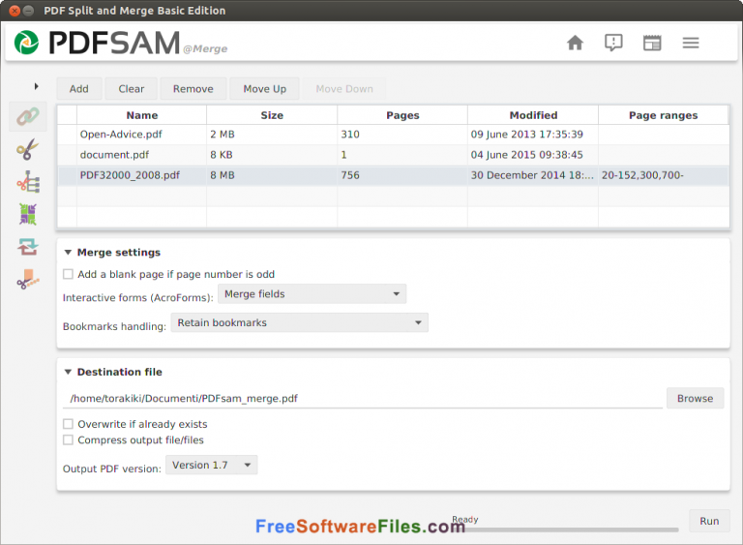This screenshot has width=743, height=545.
Task: Sort by the Size column header
Action: [x=272, y=115]
